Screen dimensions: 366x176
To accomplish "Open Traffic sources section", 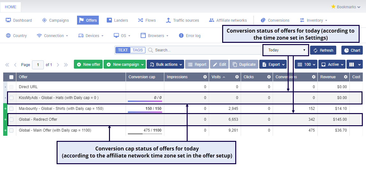I will pyautogui.click(x=182, y=20).
